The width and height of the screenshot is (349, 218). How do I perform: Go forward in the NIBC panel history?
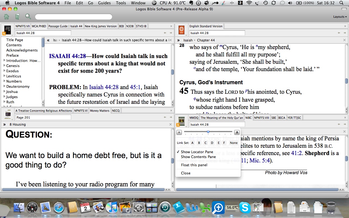[345, 125]
